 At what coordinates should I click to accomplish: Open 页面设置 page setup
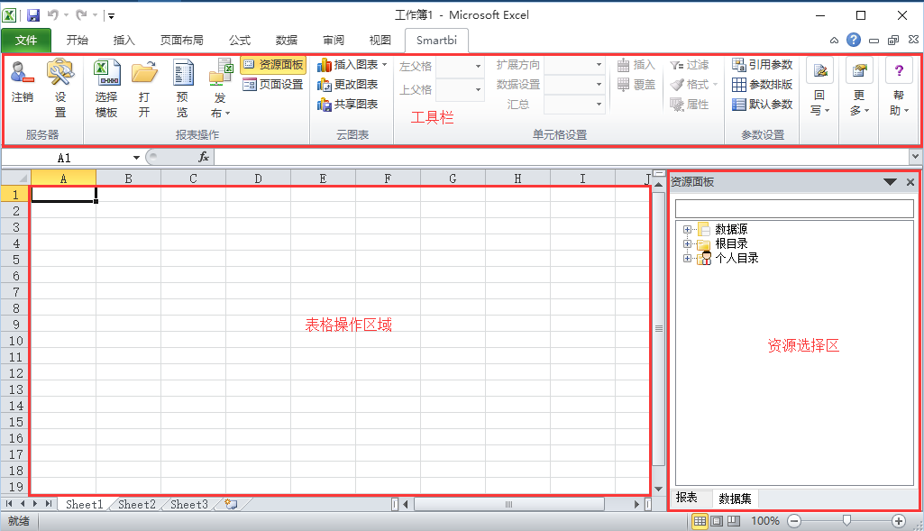pos(273,84)
